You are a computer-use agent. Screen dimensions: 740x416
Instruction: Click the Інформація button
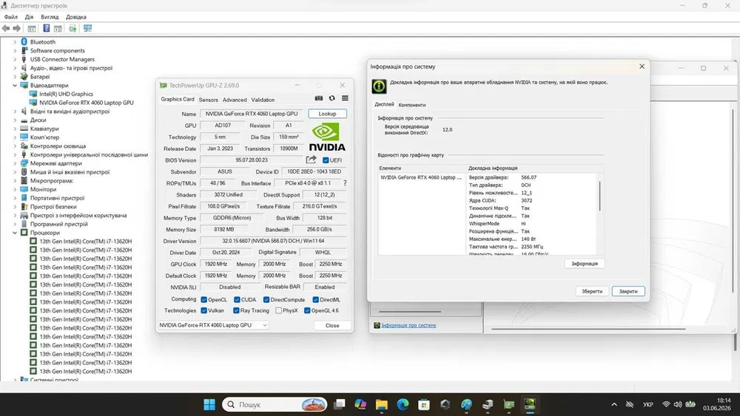585,263
